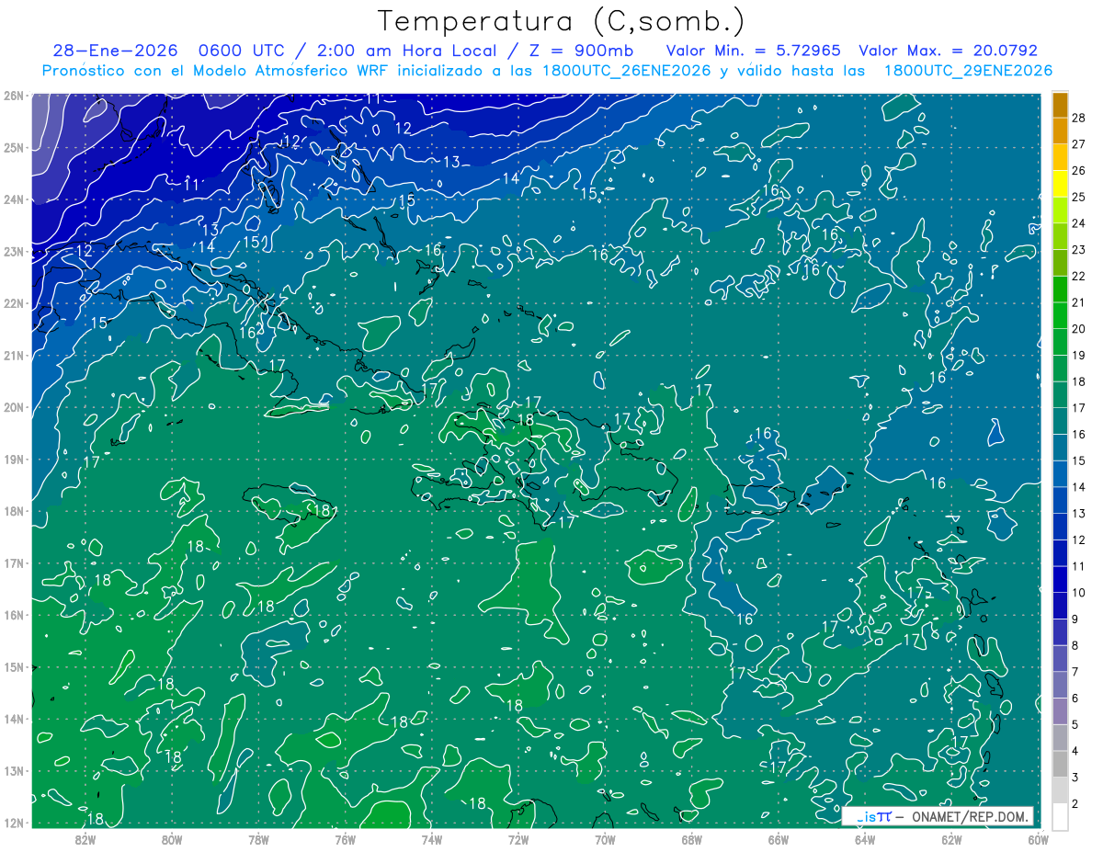
Task: Click the '17N' latitude axis label
Action: tap(14, 563)
